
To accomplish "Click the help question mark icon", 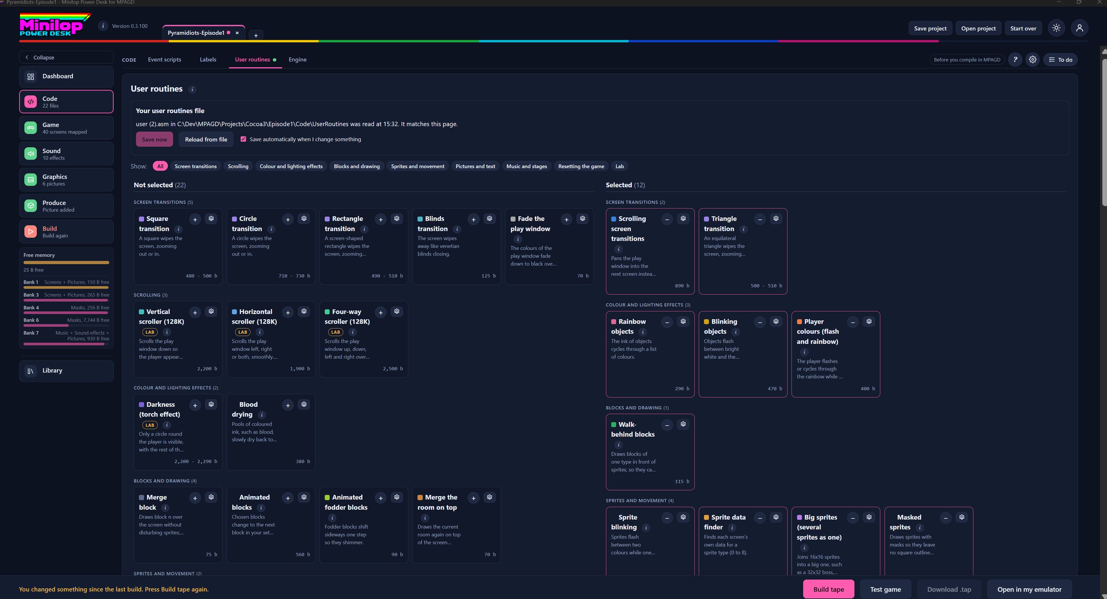I will [1015, 60].
